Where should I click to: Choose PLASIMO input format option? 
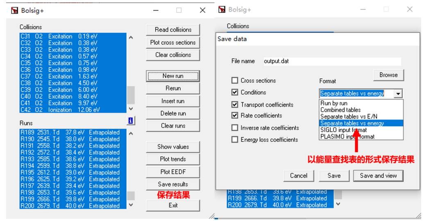click(x=361, y=136)
